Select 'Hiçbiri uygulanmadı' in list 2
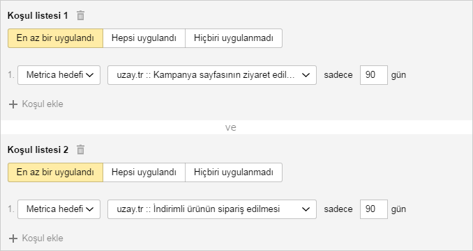The image size is (473, 251). click(234, 172)
